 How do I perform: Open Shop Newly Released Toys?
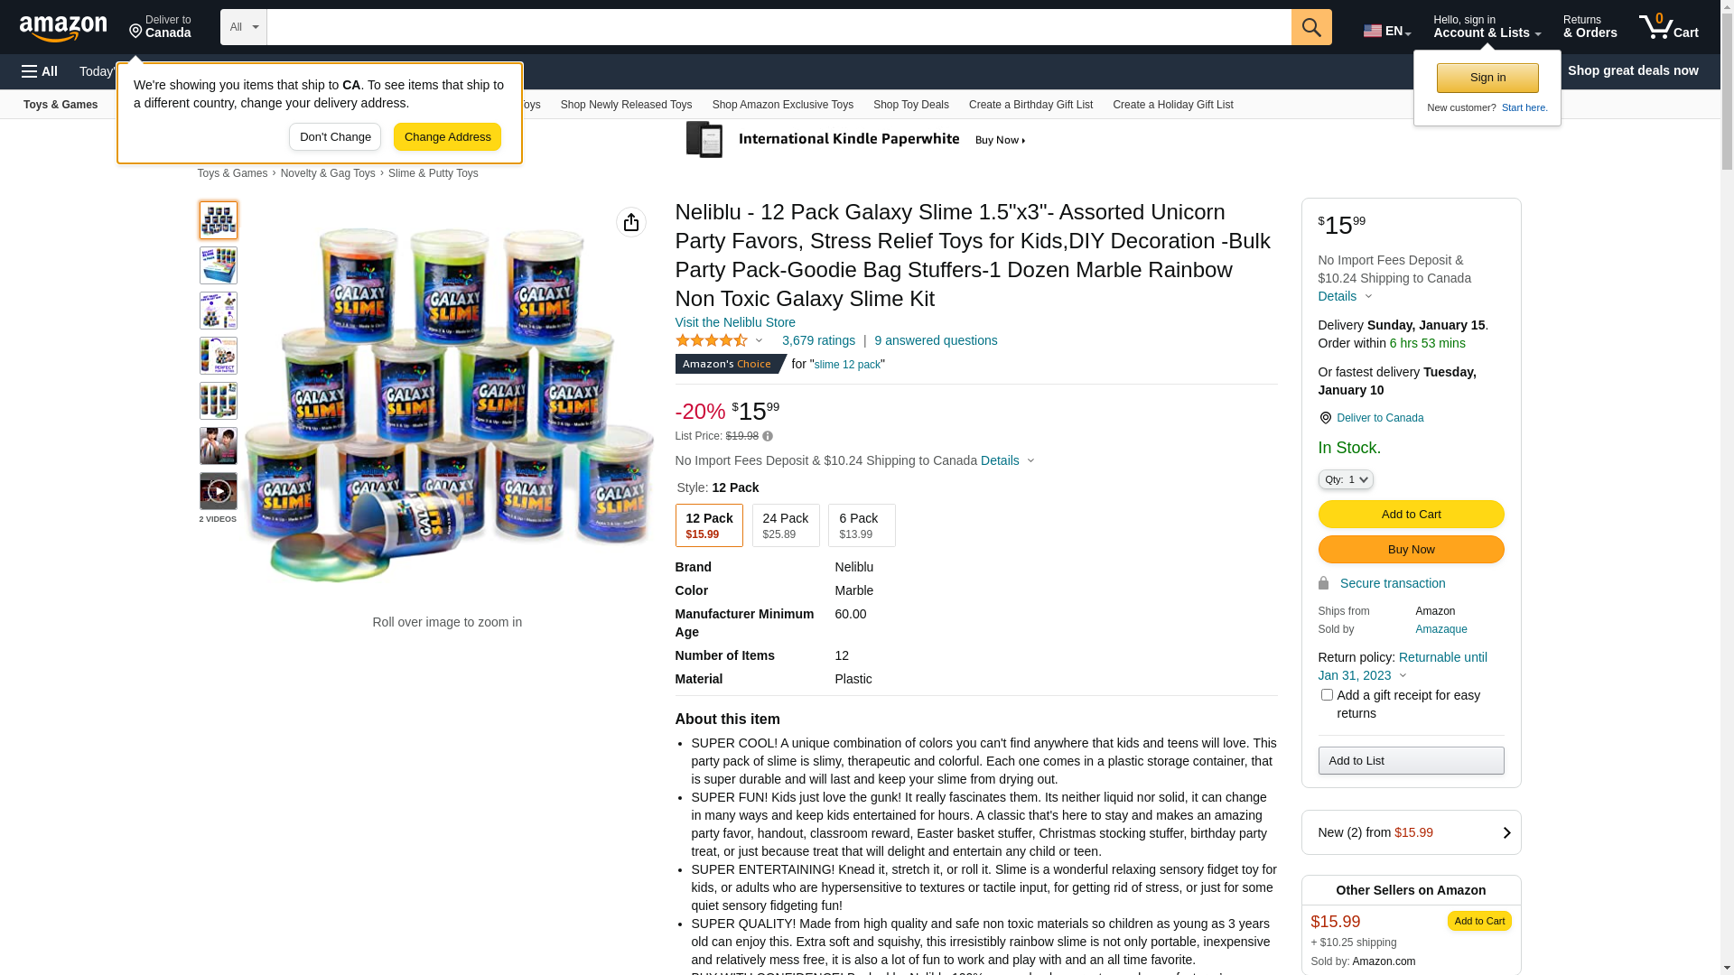coord(627,105)
